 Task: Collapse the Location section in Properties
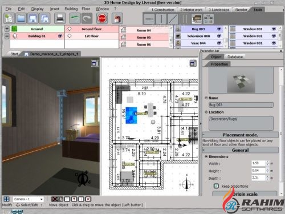tap(206, 112)
